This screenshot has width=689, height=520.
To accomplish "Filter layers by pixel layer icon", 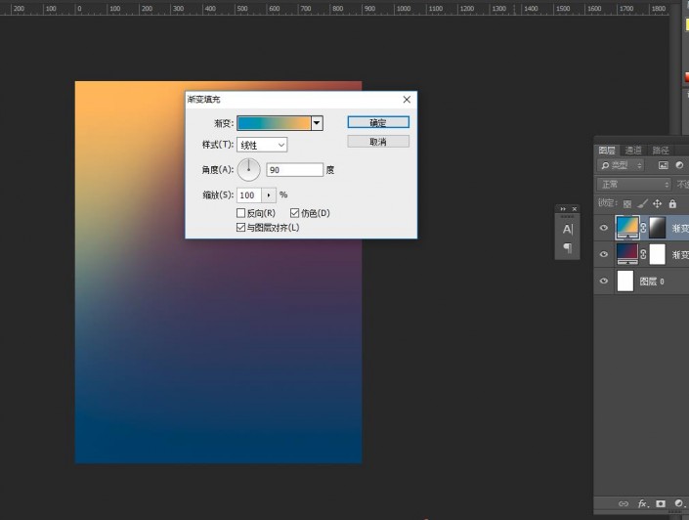I will 663,165.
